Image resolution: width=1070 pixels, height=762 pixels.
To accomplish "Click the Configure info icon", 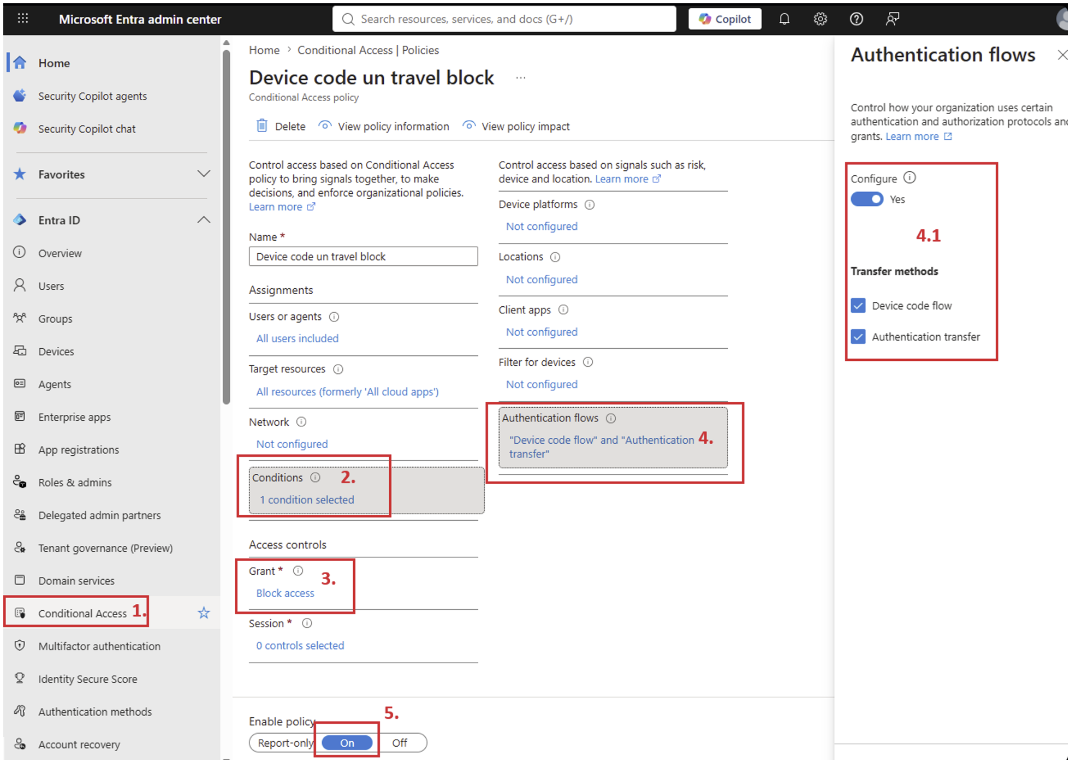I will pyautogui.click(x=909, y=177).
